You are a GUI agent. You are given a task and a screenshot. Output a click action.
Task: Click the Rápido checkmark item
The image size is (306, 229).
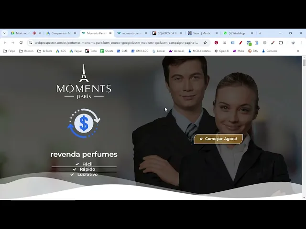tap(84, 169)
